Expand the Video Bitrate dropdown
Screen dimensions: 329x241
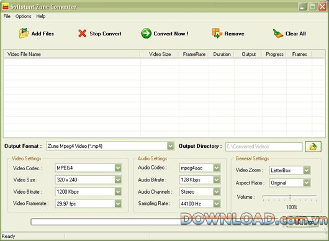(x=118, y=192)
